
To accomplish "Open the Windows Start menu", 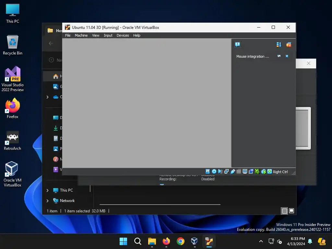I will [123, 241].
